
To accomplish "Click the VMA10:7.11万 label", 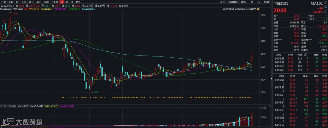I will click(x=51, y=106).
